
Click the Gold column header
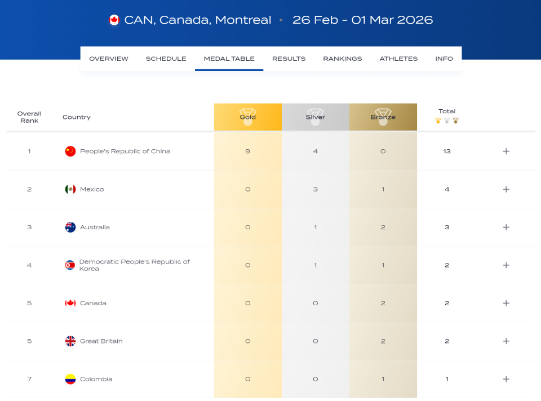coord(247,117)
